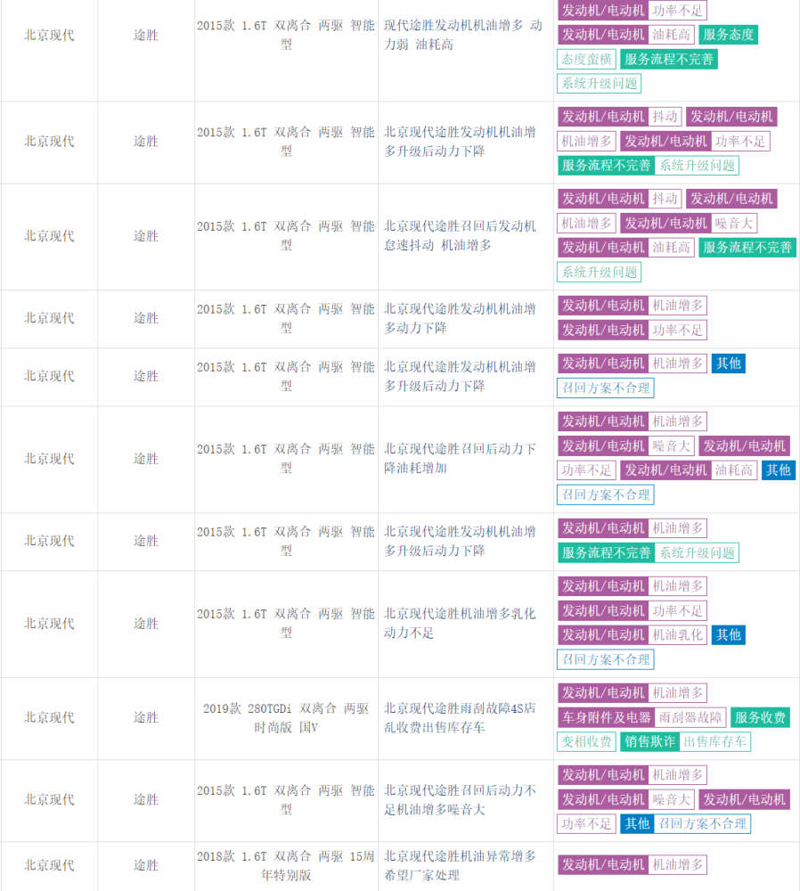Click the 机油乳化 engine tag
Image resolution: width=800 pixels, height=891 pixels.
(633, 634)
